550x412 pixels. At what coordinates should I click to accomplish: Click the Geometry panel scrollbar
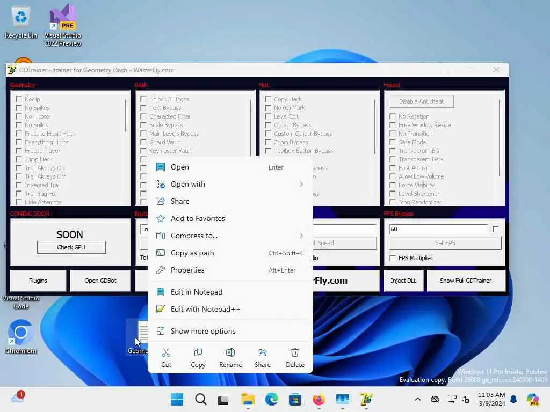click(125, 116)
